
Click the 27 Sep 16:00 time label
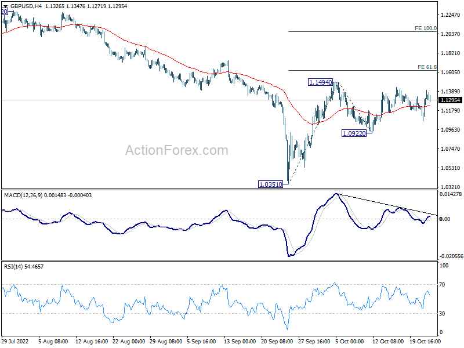tap(314, 341)
